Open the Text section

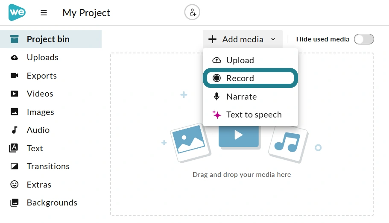(51, 148)
